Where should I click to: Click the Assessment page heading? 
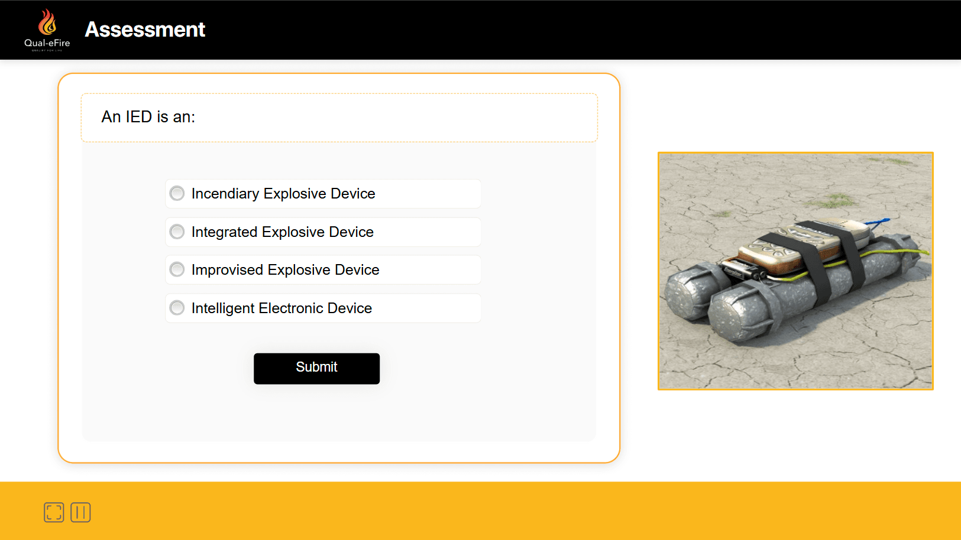145,30
